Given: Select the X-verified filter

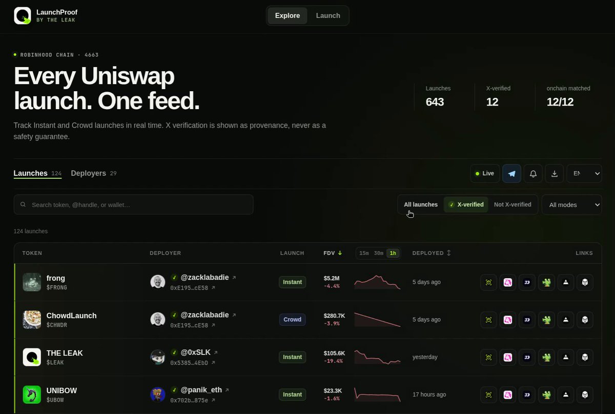Looking at the screenshot, I should point(466,204).
